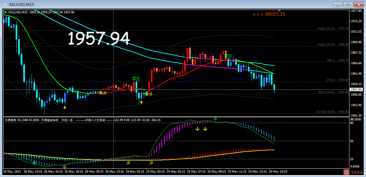Click the 天眼趋势 35.1348 43.5835 indicator label
This screenshot has height=177, width=366.
pyautogui.click(x=22, y=120)
